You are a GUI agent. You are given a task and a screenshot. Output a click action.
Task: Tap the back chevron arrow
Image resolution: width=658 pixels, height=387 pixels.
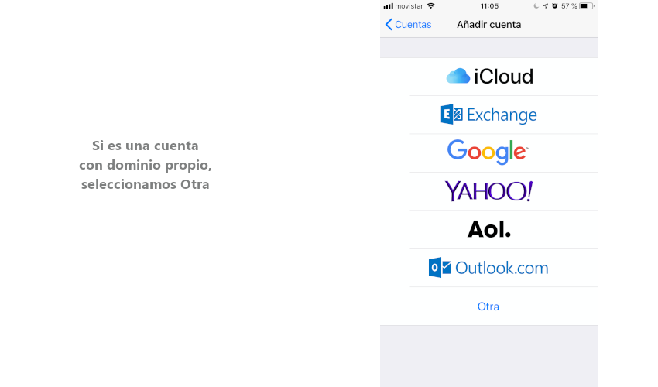[389, 25]
